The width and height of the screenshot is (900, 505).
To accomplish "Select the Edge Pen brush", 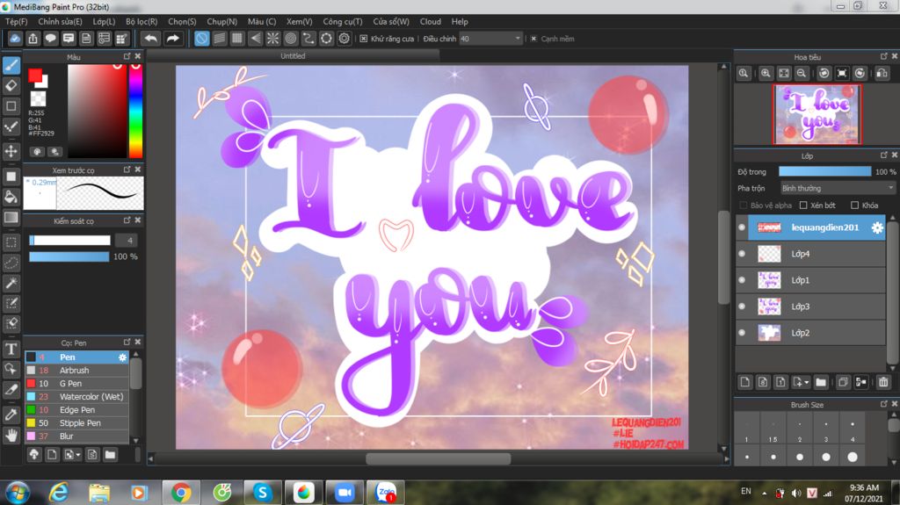I will pyautogui.click(x=77, y=410).
